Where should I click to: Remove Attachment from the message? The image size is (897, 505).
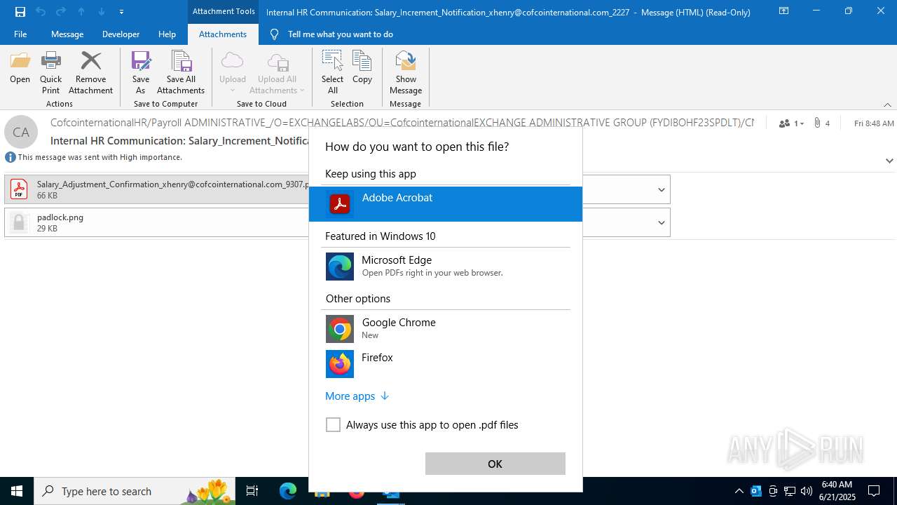(90, 72)
